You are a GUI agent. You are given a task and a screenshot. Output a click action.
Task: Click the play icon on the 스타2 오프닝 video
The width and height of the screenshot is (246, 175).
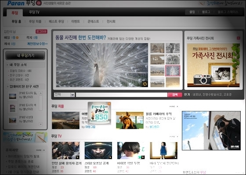(110, 157)
